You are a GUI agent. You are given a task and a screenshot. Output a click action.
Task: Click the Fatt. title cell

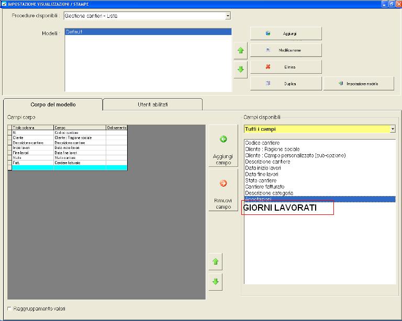click(x=33, y=163)
